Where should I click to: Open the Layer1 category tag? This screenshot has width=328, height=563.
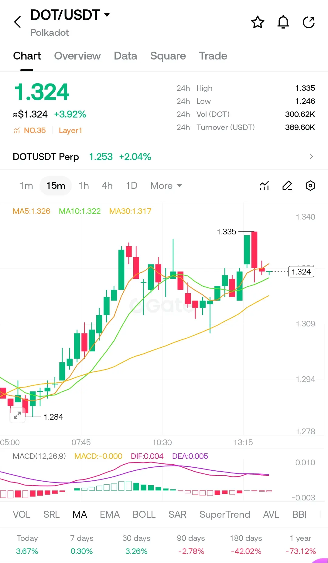(70, 131)
